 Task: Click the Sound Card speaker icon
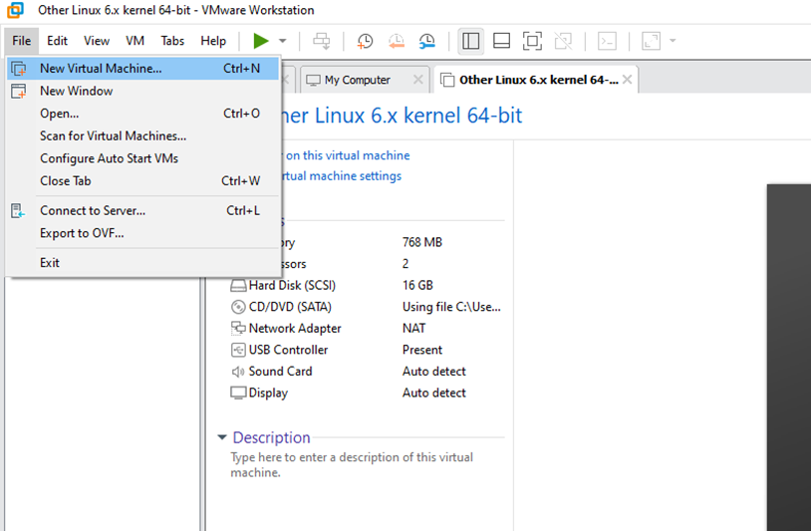[238, 372]
